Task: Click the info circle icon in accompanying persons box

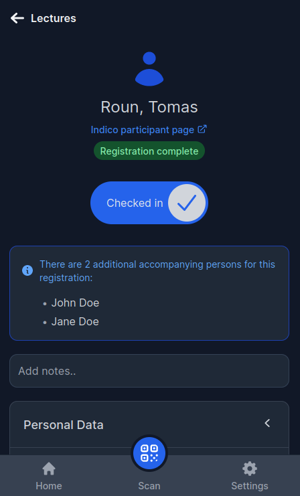Action: [x=27, y=270]
